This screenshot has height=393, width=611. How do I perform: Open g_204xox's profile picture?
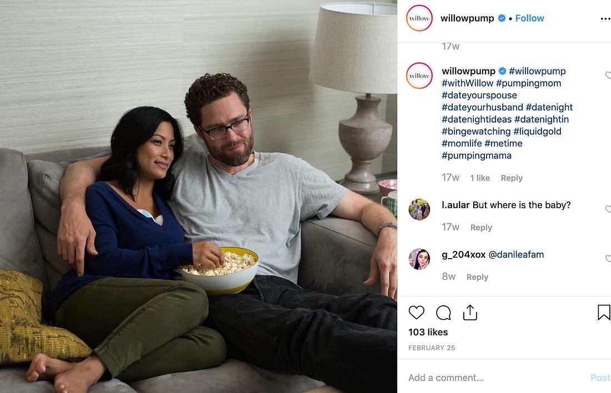[x=419, y=259]
